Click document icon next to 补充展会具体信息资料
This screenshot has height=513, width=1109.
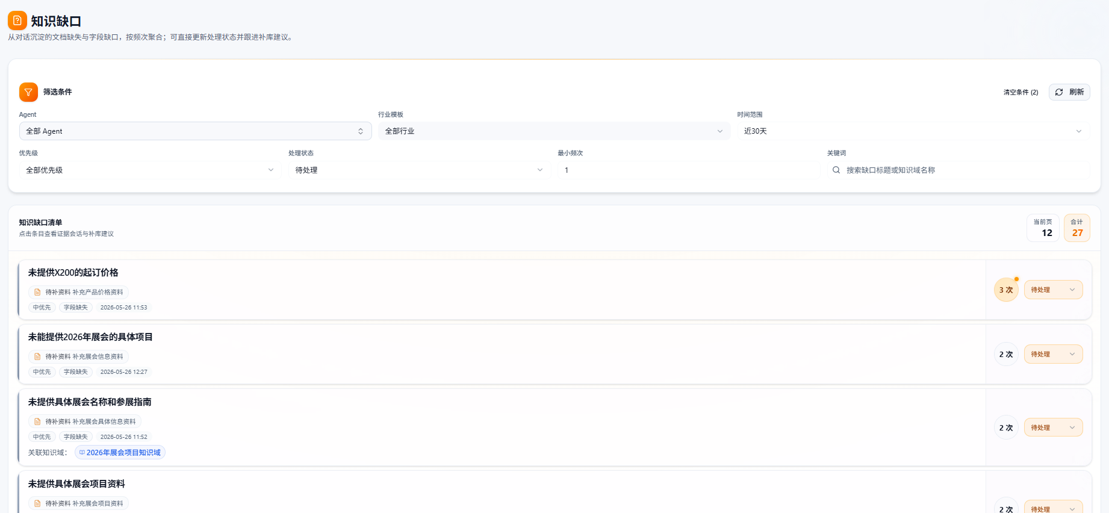point(37,421)
